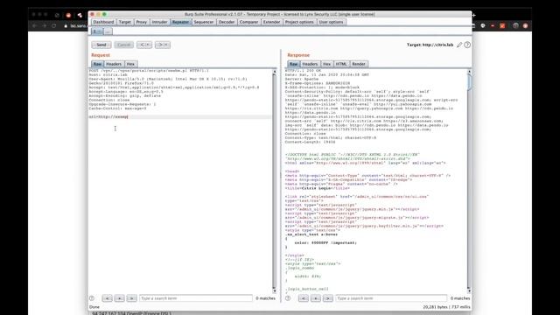Click the request body url parameter line

coord(180,116)
